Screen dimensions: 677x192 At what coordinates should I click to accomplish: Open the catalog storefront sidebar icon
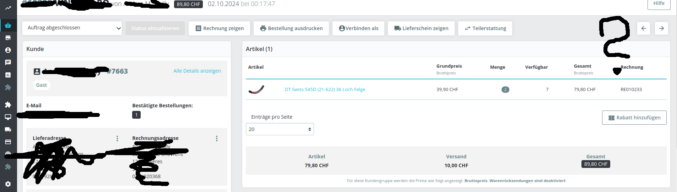pos(8,38)
